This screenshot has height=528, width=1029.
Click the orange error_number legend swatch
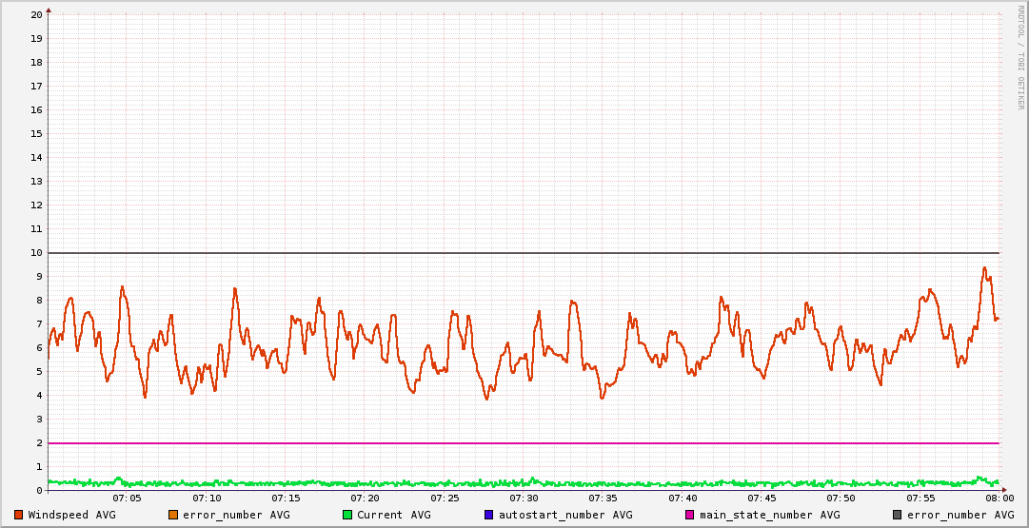tap(173, 516)
